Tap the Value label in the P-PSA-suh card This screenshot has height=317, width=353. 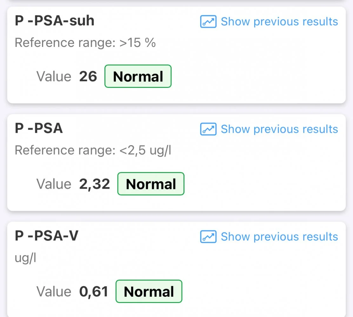tap(54, 76)
